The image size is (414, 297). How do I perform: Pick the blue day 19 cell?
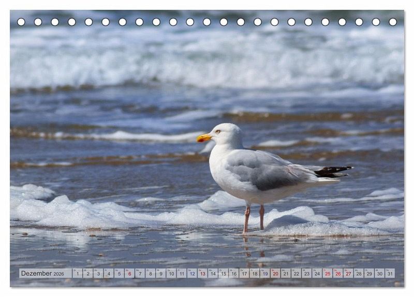265,273
